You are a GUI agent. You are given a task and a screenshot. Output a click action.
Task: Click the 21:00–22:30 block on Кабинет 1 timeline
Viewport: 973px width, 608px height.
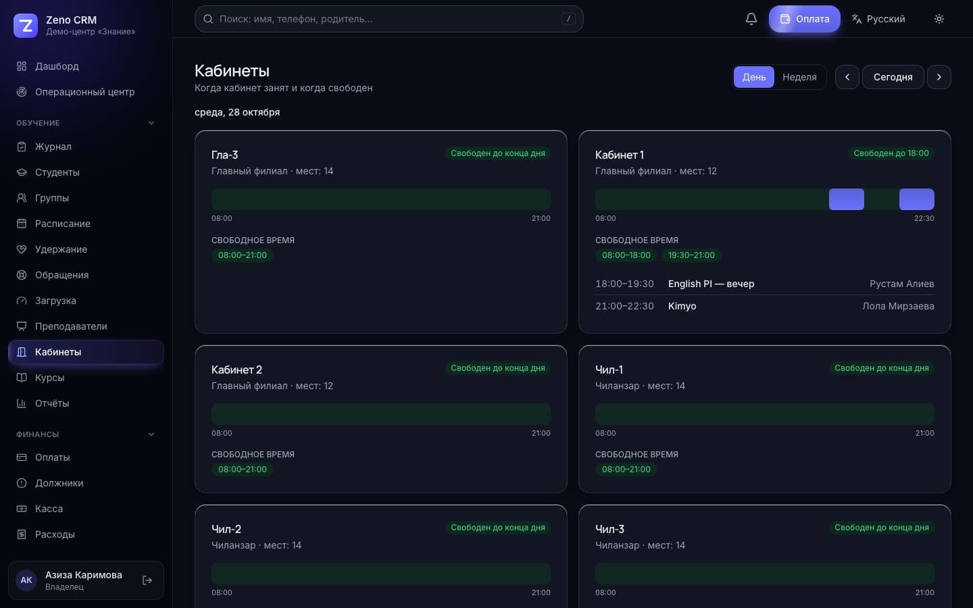coord(916,199)
